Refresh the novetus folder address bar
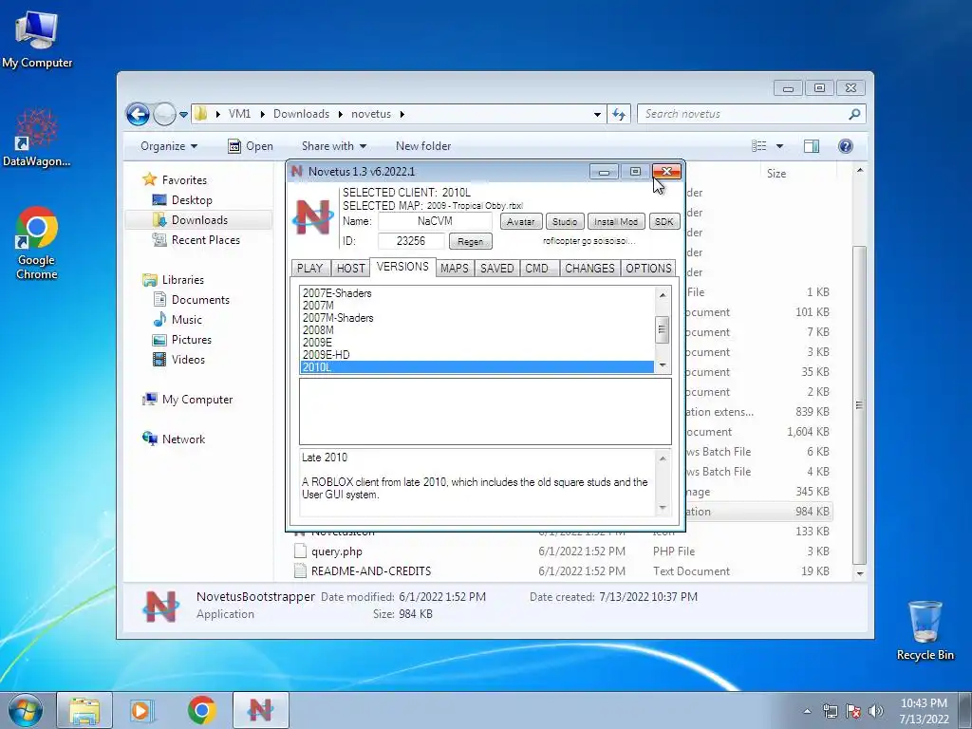The height and width of the screenshot is (729, 972). (619, 114)
